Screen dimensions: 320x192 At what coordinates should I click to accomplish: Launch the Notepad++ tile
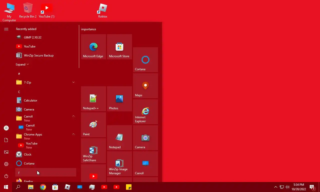[93, 99]
